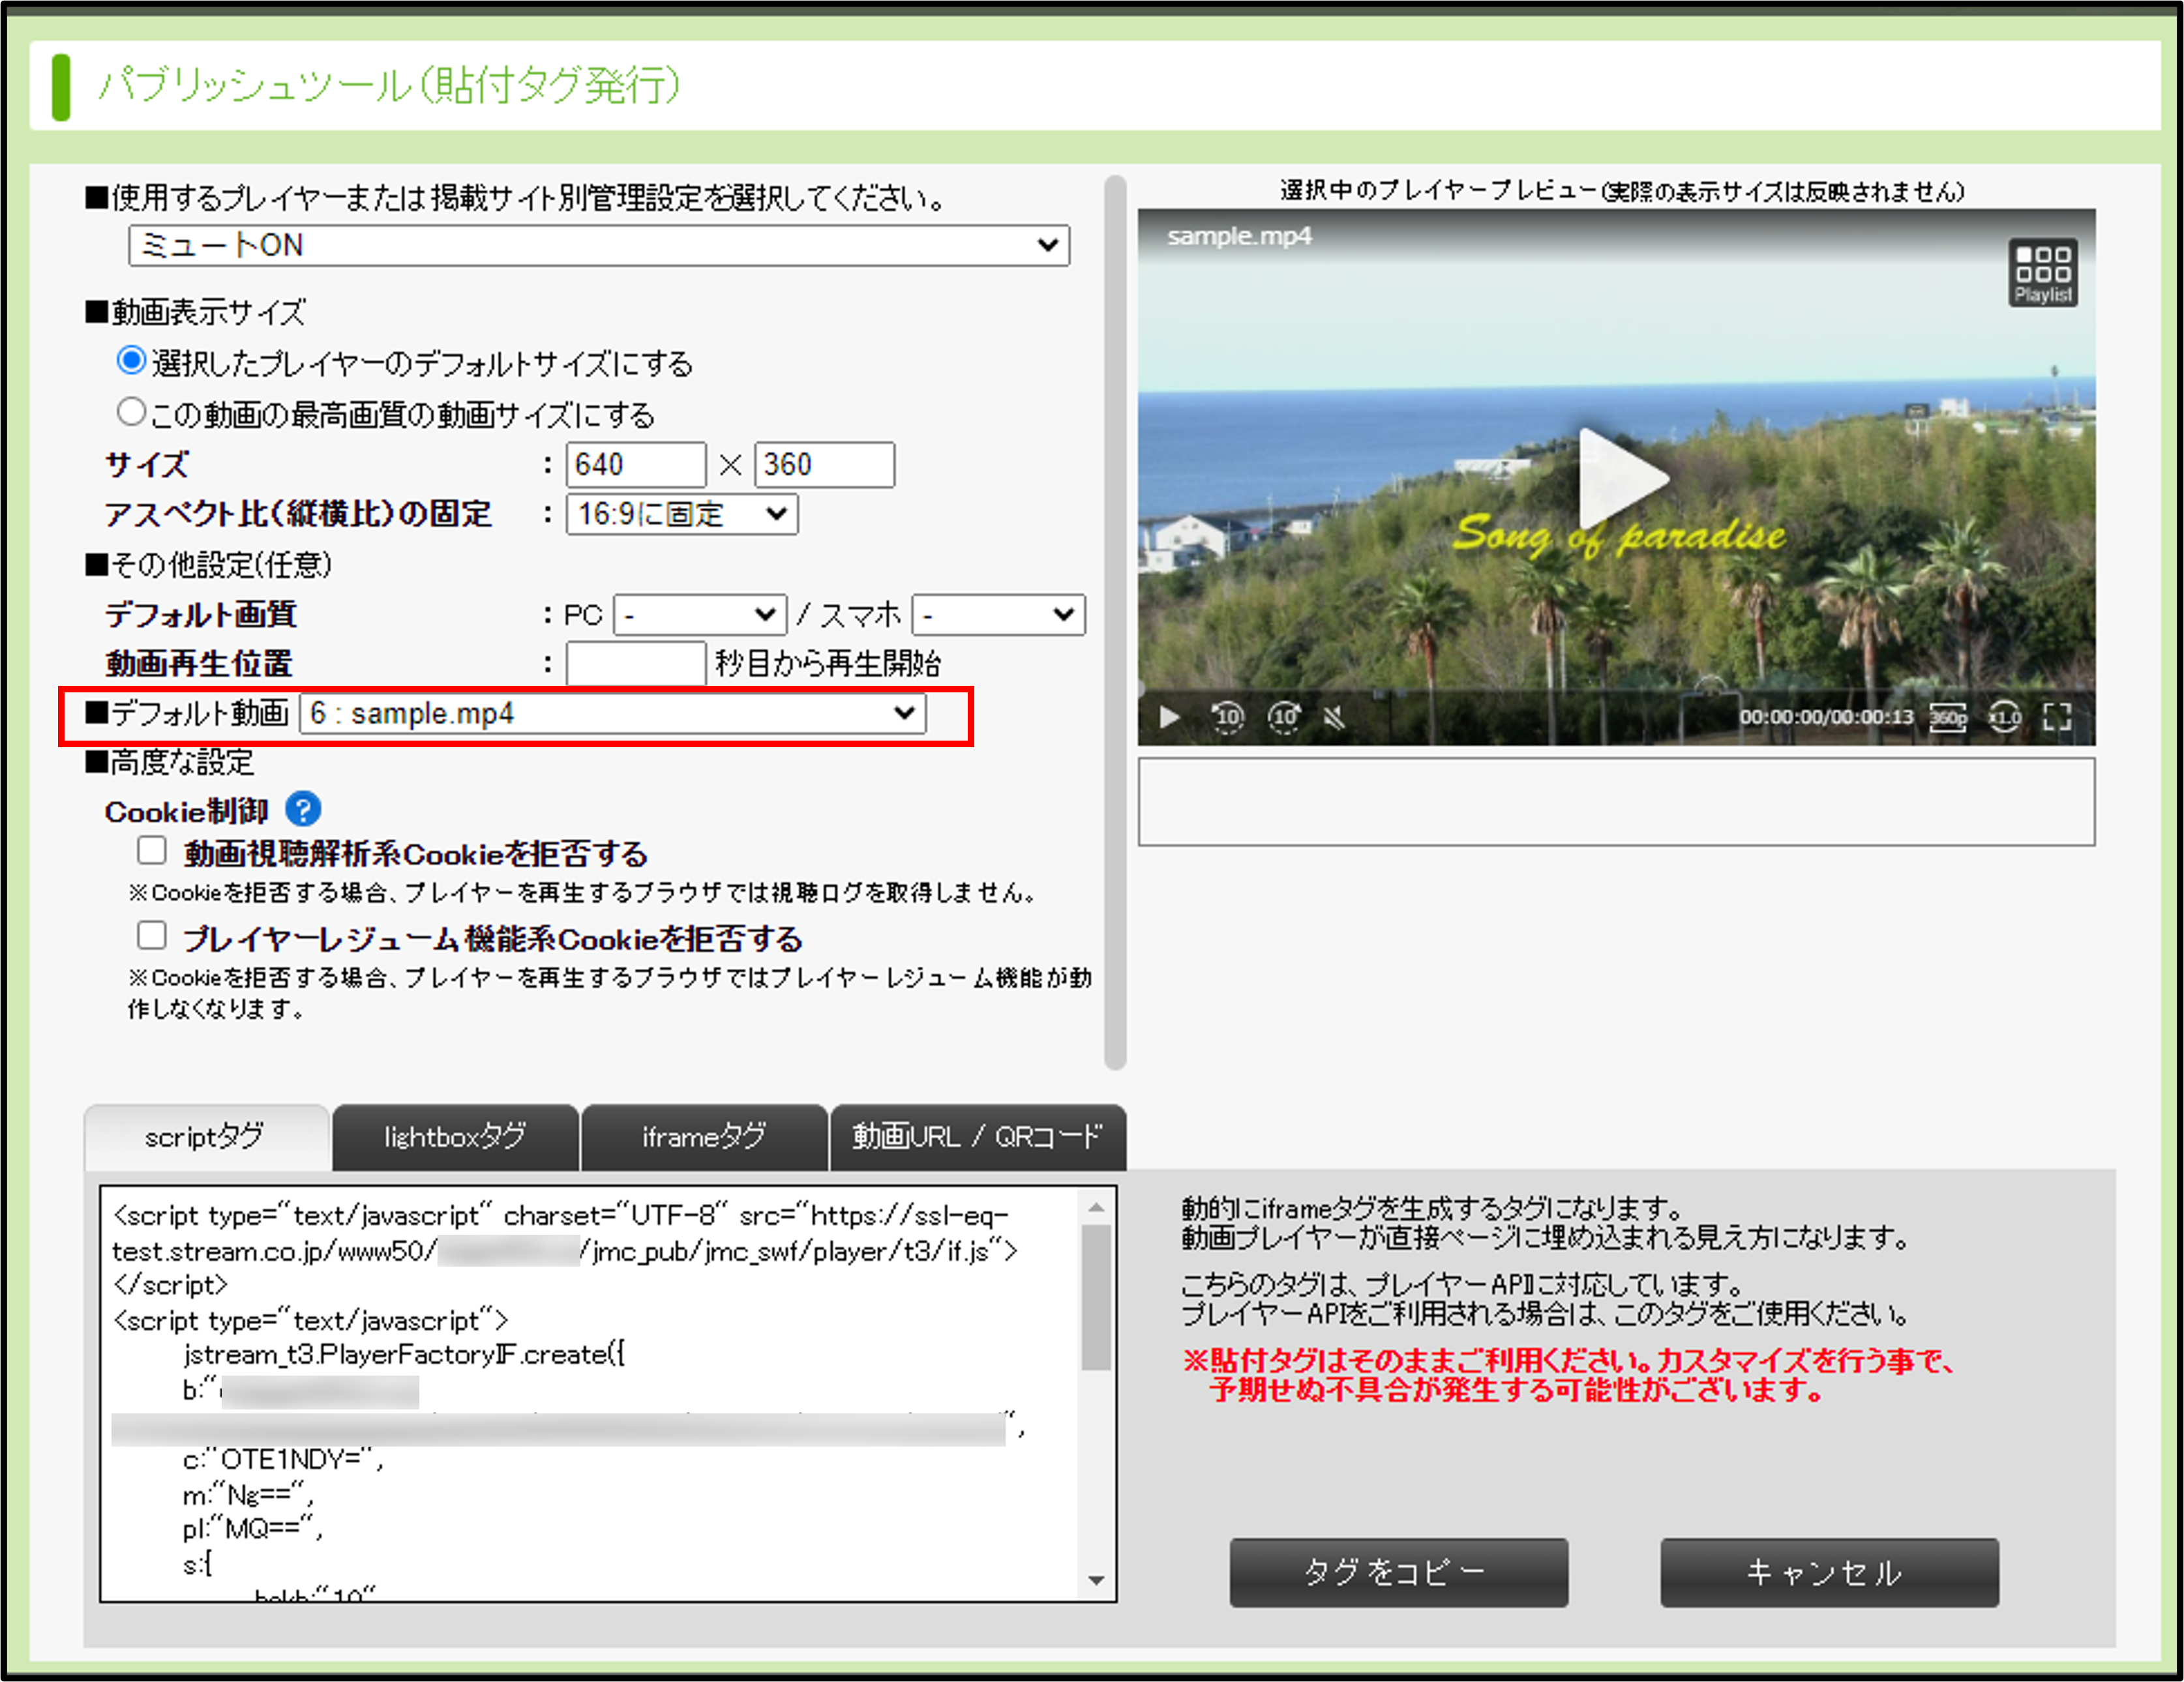The height and width of the screenshot is (1682, 2184).
Task: Open the Playlist icon in player preview
Action: [x=2042, y=272]
